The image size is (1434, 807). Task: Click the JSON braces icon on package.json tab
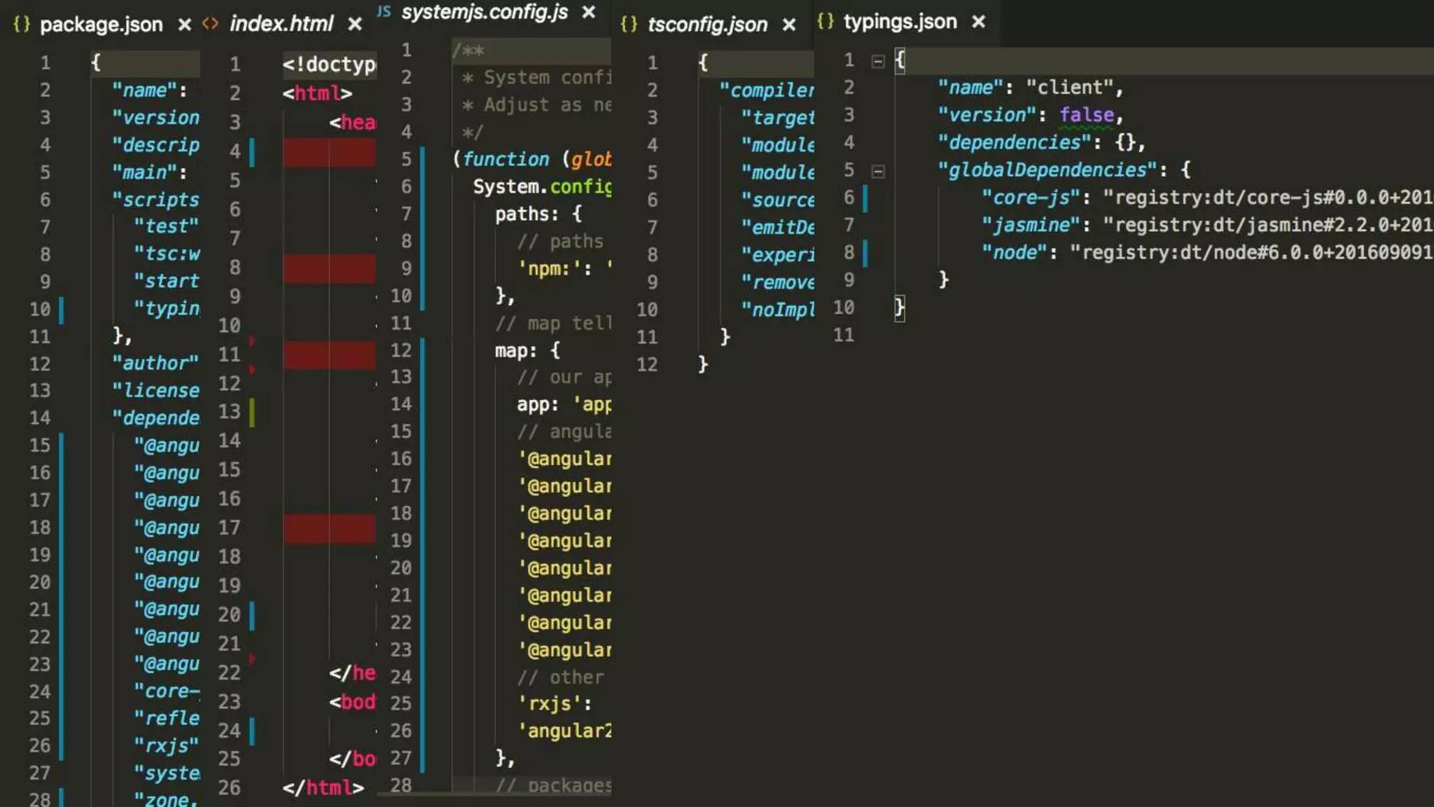tap(22, 24)
